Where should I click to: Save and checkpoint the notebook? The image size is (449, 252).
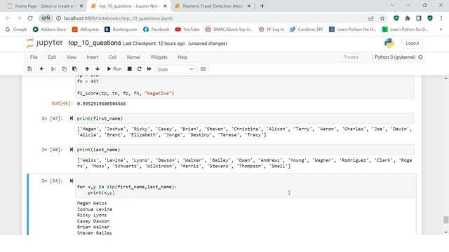tap(29, 69)
